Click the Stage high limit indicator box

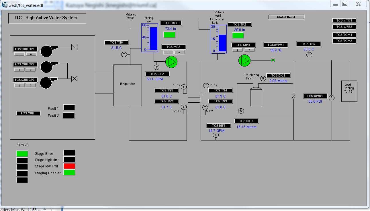click(x=69, y=159)
